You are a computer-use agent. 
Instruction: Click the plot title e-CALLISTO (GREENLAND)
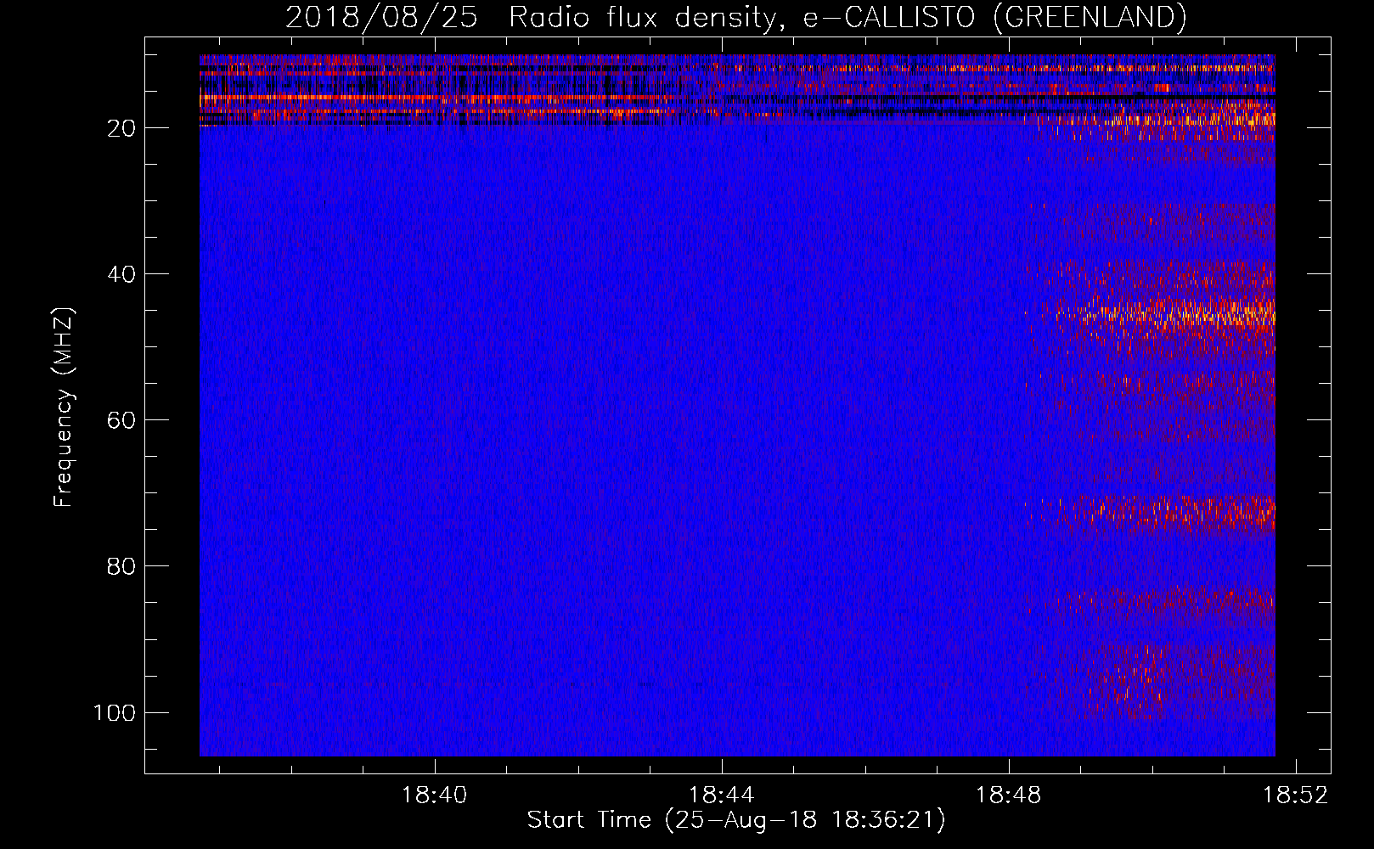(x=994, y=17)
